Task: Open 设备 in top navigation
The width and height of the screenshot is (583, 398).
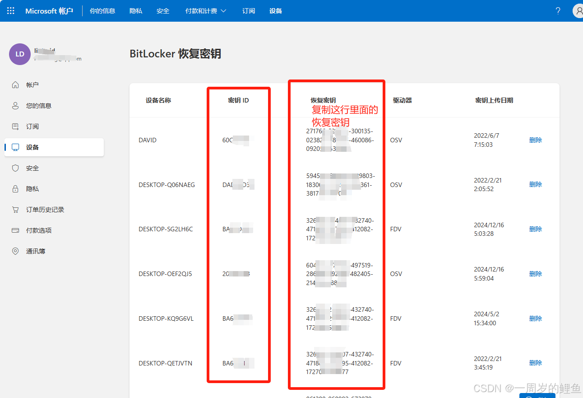Action: pos(276,11)
